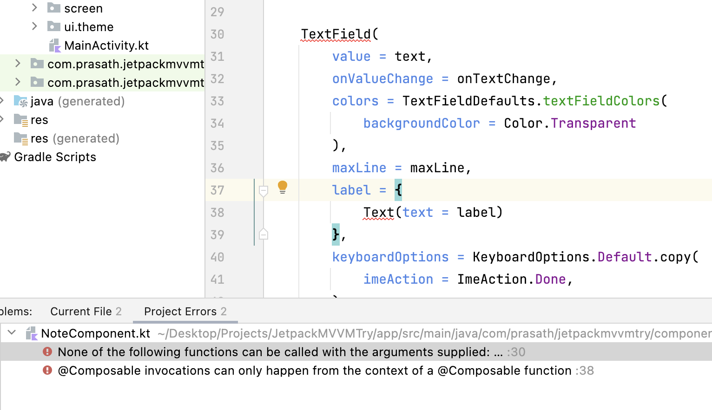Click the file path next to NoteComponent.kt
This screenshot has width=712, height=410.
435,333
